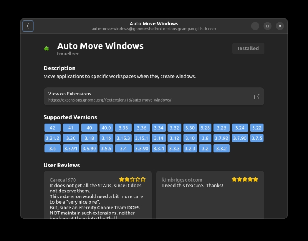Image resolution: width=308 pixels, height=241 pixels.
Task: Open kimbriggsdotcom's review card
Action: [x=210, y=194]
